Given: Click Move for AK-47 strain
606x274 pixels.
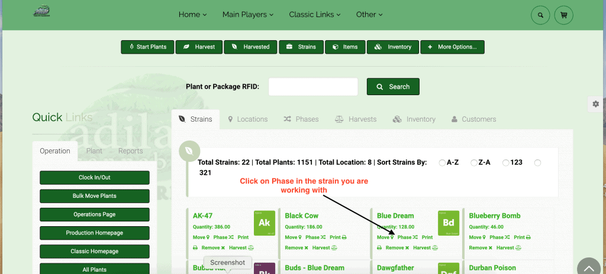Looking at the screenshot, I should pos(201,237).
